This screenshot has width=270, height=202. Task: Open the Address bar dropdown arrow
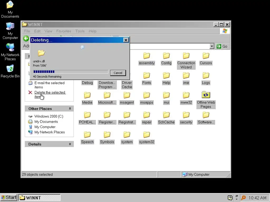pyautogui.click(x=212, y=46)
